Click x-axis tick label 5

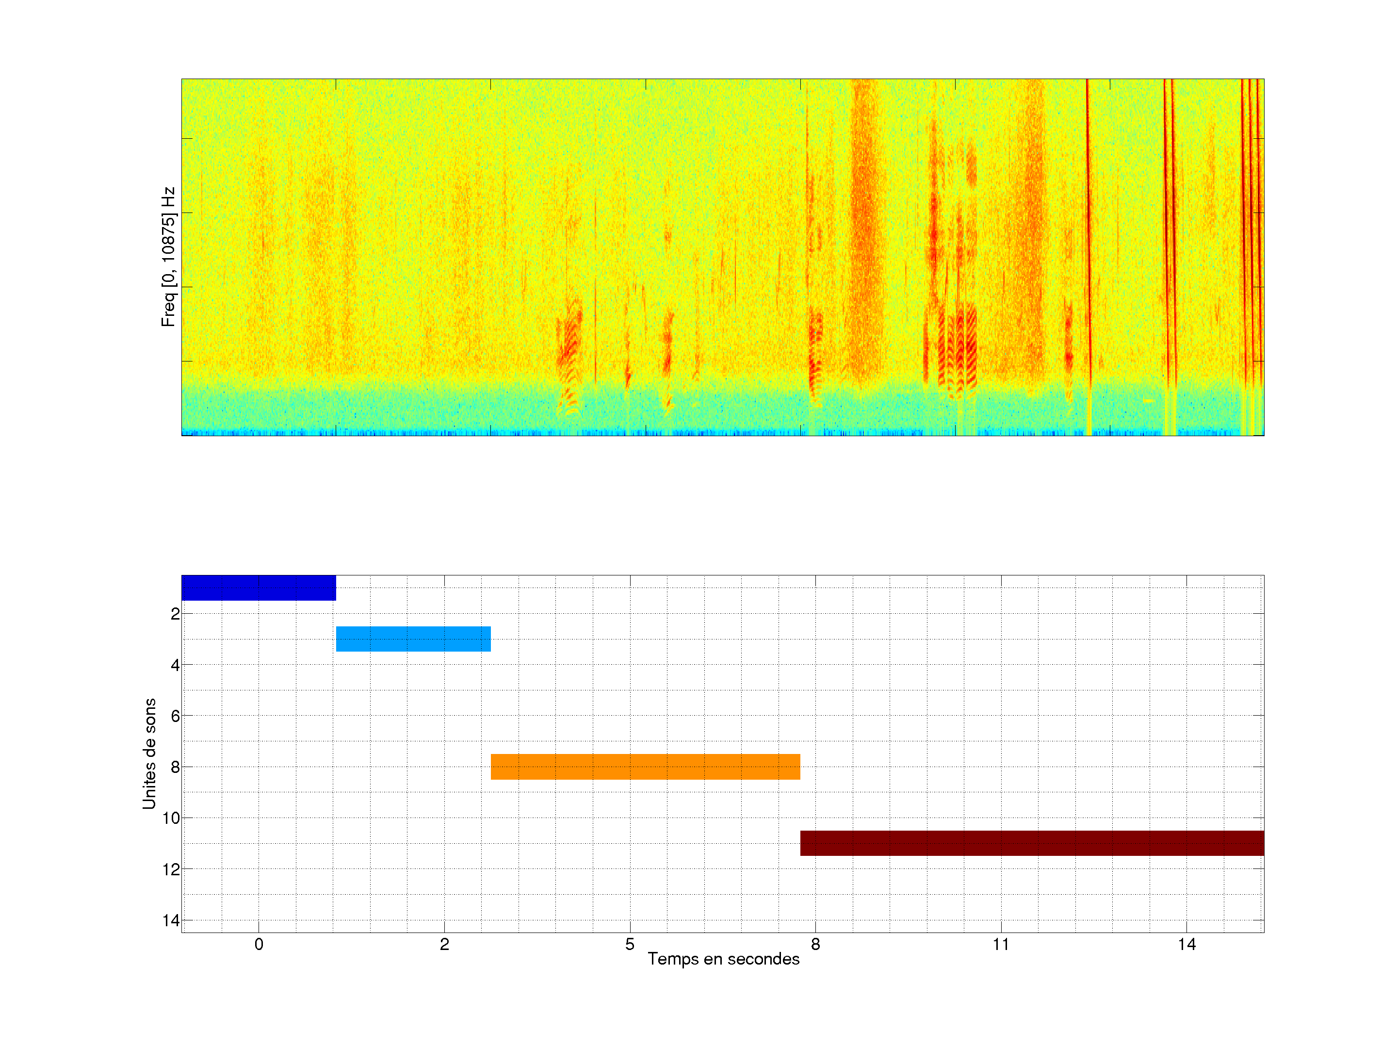click(630, 944)
